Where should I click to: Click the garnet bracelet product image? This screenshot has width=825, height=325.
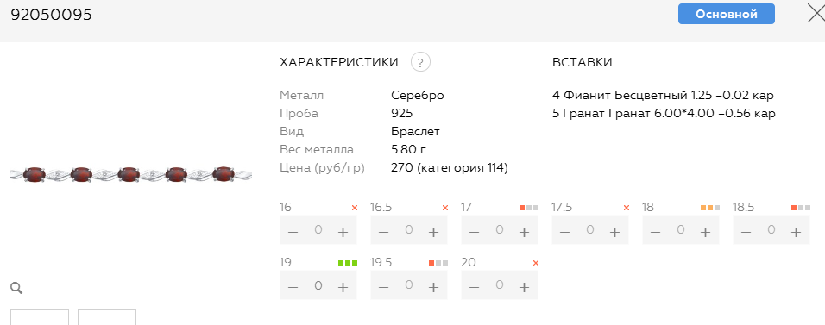[131, 174]
